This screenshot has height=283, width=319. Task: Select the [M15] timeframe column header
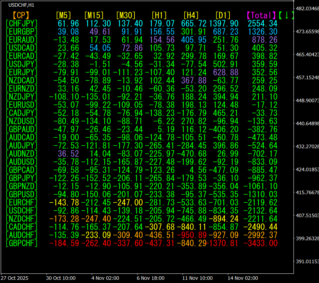(94, 15)
